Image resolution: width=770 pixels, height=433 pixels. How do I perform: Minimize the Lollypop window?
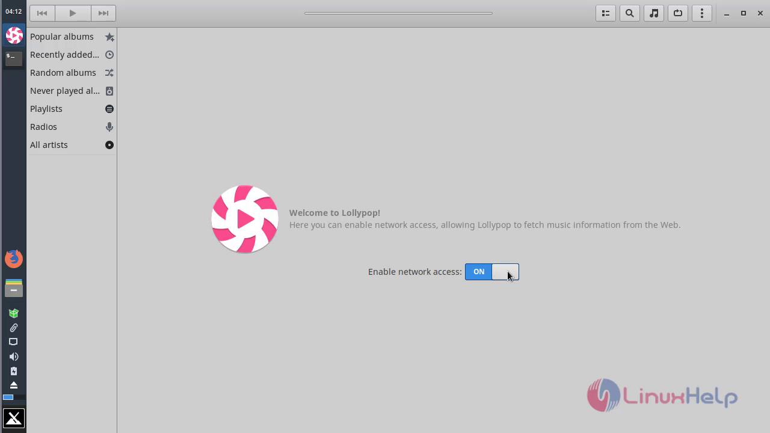click(x=727, y=13)
